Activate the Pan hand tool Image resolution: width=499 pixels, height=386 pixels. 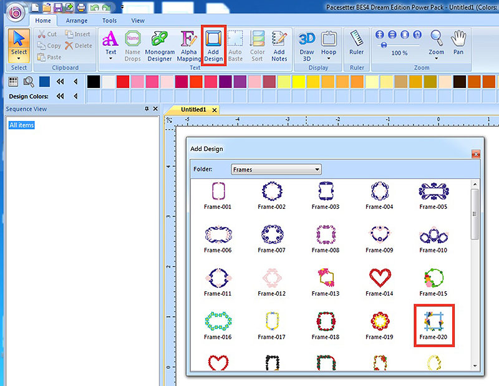pos(458,42)
